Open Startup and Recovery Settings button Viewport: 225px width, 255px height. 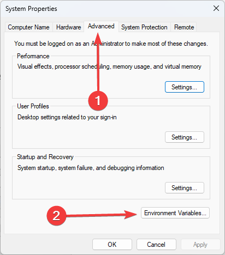[x=185, y=188]
